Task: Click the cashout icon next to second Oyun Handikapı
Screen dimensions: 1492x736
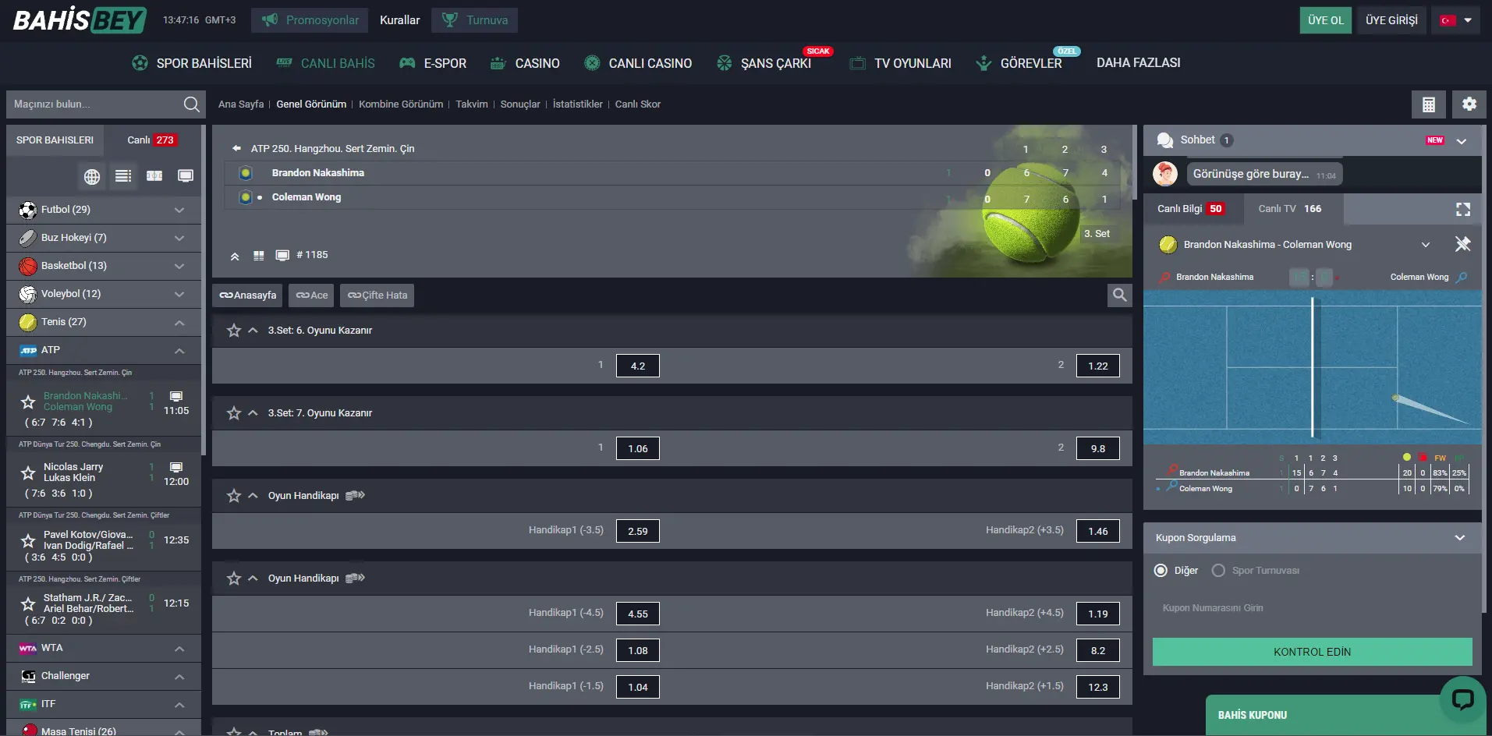Action: [x=355, y=579]
